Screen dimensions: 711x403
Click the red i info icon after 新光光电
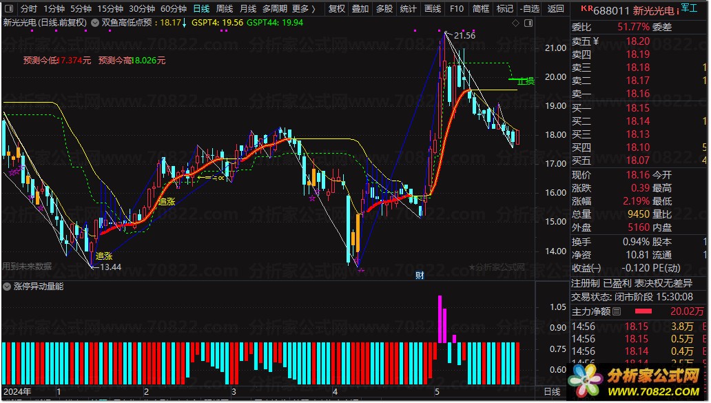click(x=678, y=10)
